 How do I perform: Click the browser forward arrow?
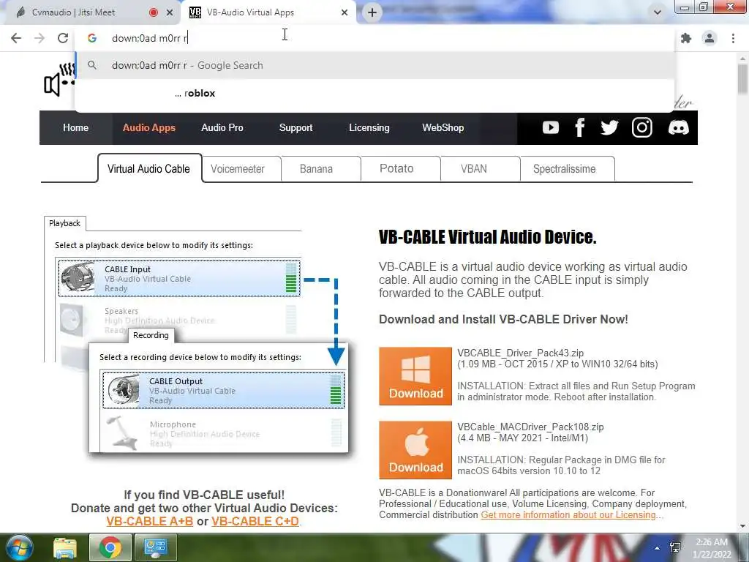coord(39,38)
